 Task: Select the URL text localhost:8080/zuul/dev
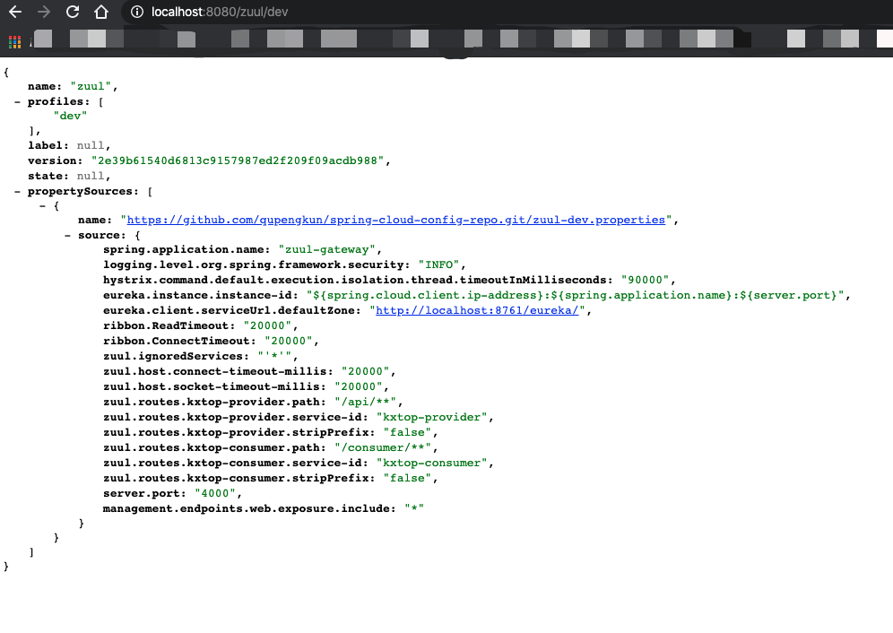coord(220,13)
